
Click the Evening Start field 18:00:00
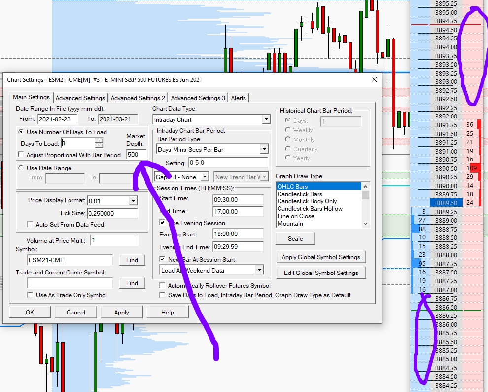(x=238, y=234)
